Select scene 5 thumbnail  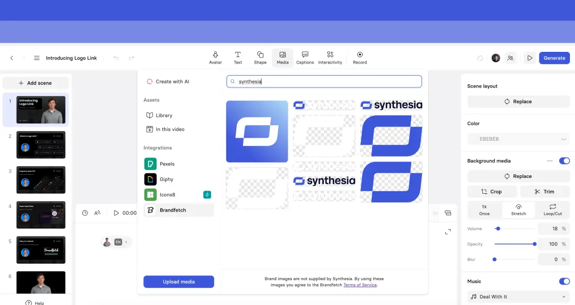click(x=41, y=250)
